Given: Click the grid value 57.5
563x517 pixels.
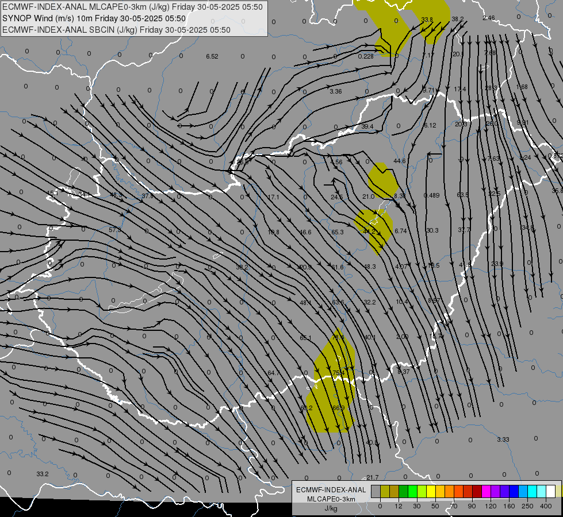Looking at the screenshot, I should point(115,230).
